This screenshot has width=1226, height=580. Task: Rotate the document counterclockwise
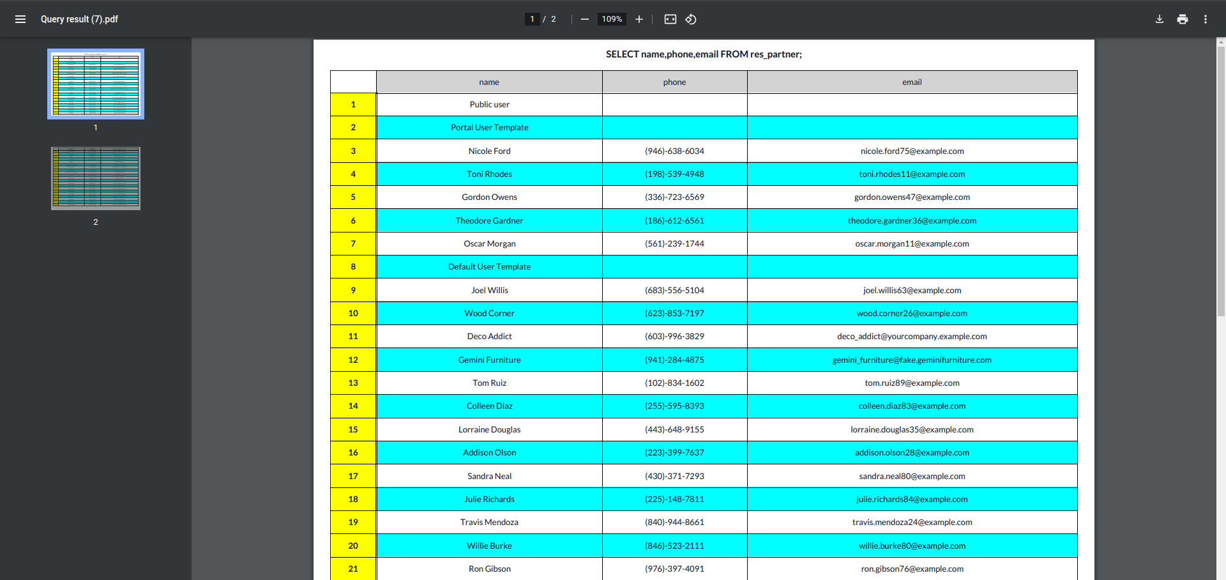691,19
